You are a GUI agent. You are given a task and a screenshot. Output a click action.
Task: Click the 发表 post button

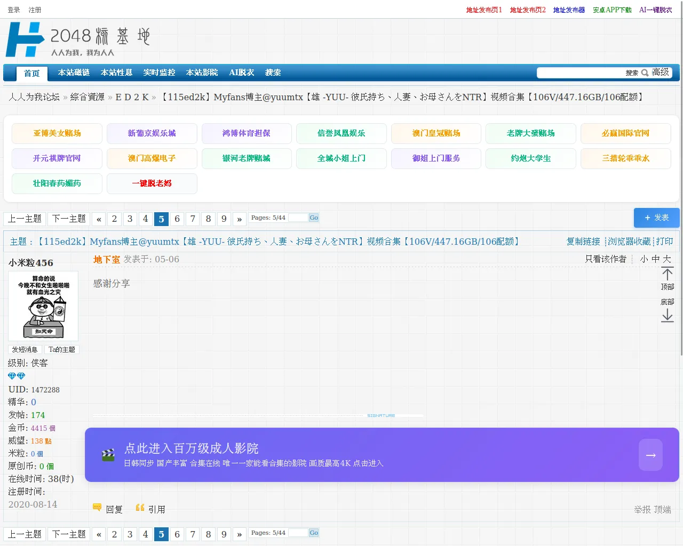click(x=656, y=218)
